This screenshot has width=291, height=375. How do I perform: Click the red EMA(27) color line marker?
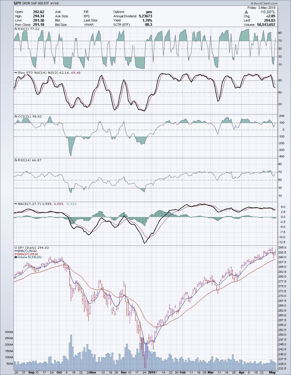(15, 254)
